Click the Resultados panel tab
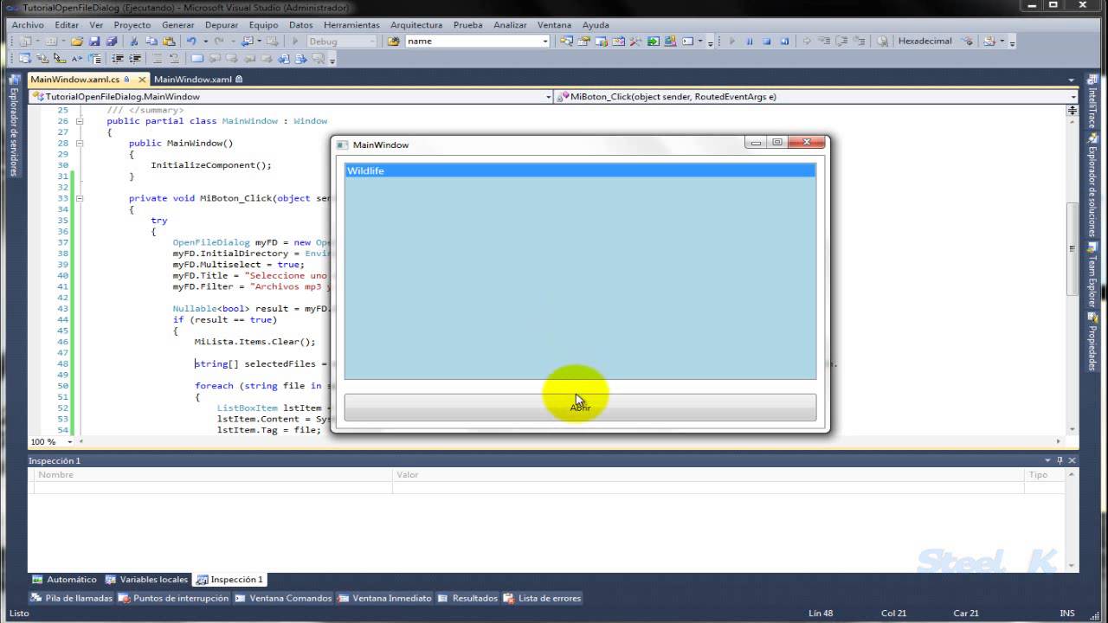This screenshot has width=1108, height=623. pos(467,598)
